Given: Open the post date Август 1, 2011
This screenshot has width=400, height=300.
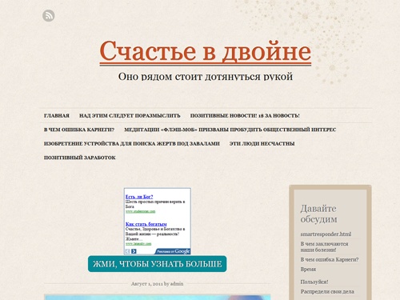Looking at the screenshot, I should (146, 284).
